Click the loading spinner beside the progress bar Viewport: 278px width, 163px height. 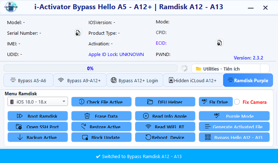click(x=184, y=68)
